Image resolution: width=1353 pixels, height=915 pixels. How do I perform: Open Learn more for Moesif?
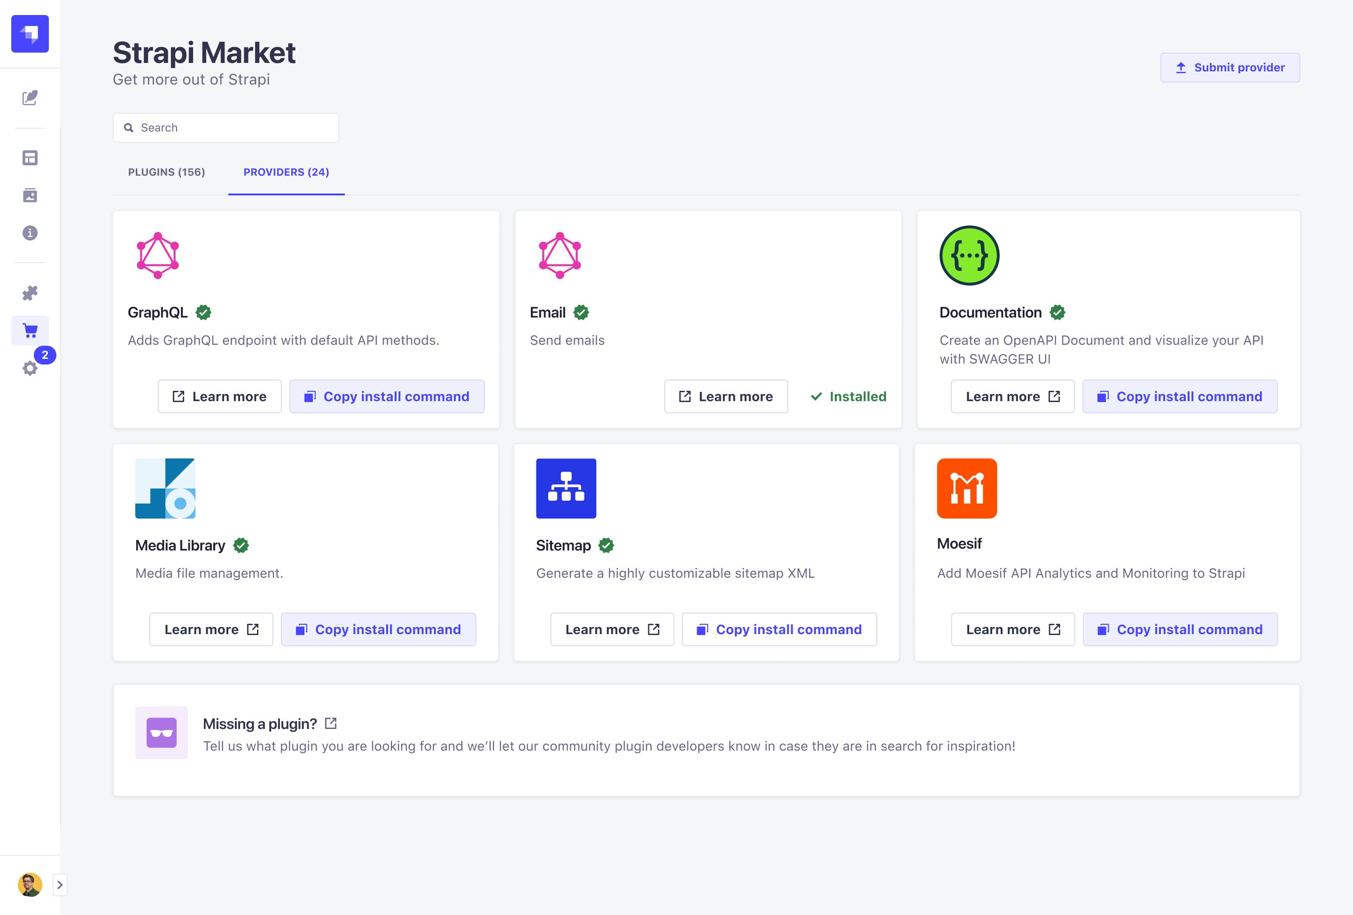pos(1012,629)
